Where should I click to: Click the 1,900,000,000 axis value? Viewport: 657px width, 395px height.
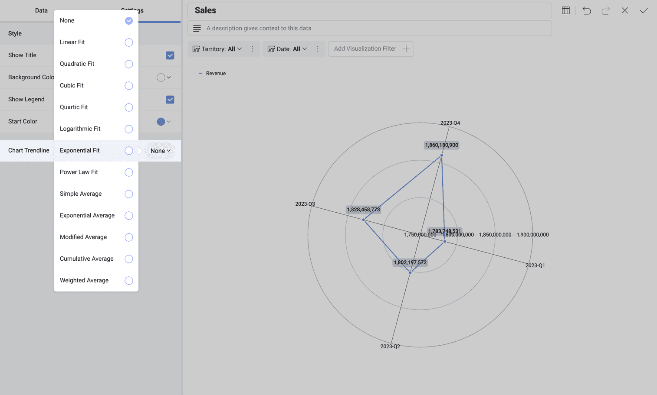pos(532,235)
